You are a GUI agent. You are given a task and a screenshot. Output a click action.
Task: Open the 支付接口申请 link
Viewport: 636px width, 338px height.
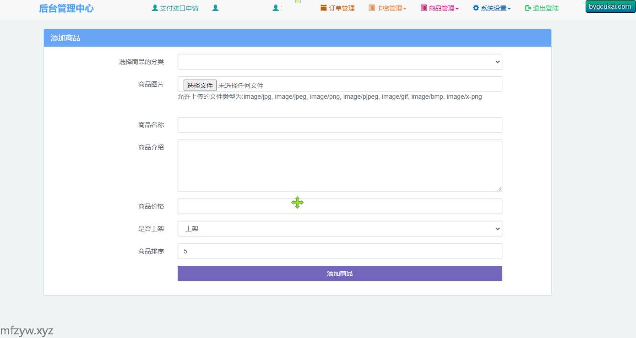tap(179, 8)
